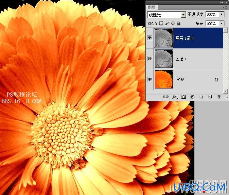Screen dimensions: 229x195
Task: Click the 背景 layer lock icon
Action: pos(217,79)
